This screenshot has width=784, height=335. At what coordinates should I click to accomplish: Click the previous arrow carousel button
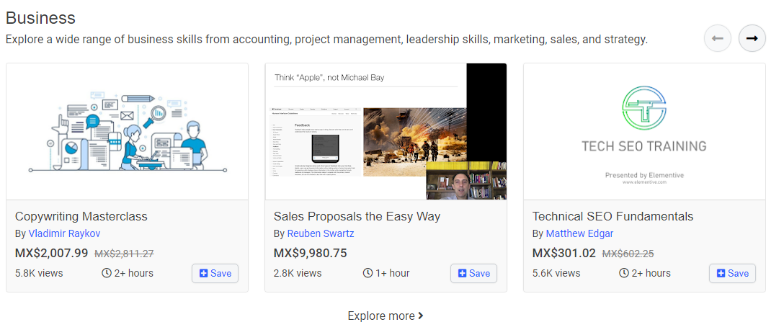(x=717, y=38)
